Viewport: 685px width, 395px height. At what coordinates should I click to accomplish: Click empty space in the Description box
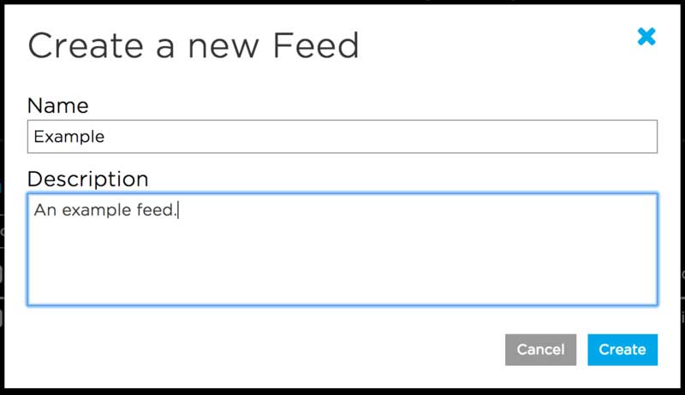pos(428,256)
